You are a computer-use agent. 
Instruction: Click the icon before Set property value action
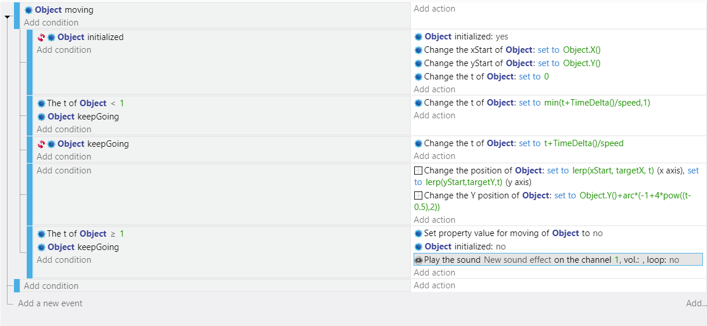tap(418, 233)
